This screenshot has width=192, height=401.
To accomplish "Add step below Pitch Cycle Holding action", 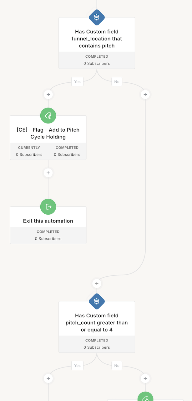I will [48, 173].
